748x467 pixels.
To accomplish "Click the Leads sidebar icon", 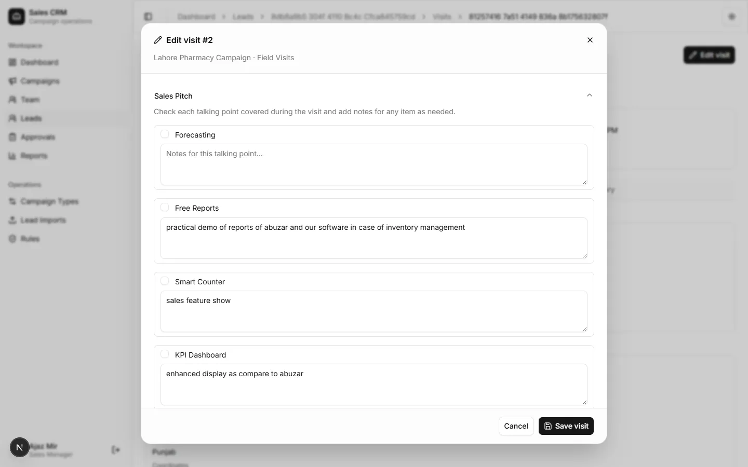I will click(x=12, y=118).
